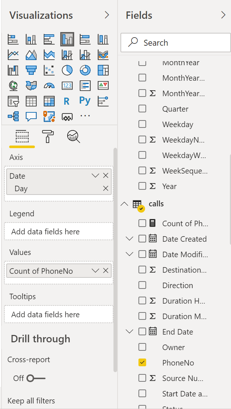Tick the WeekSeque... field checkbox

click(142, 171)
